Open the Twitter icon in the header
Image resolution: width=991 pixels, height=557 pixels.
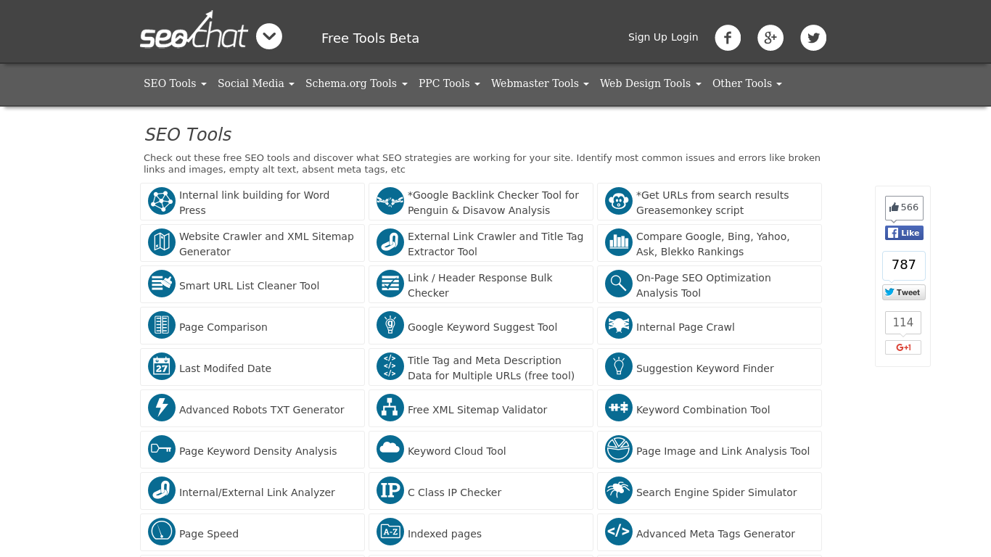pos(813,38)
